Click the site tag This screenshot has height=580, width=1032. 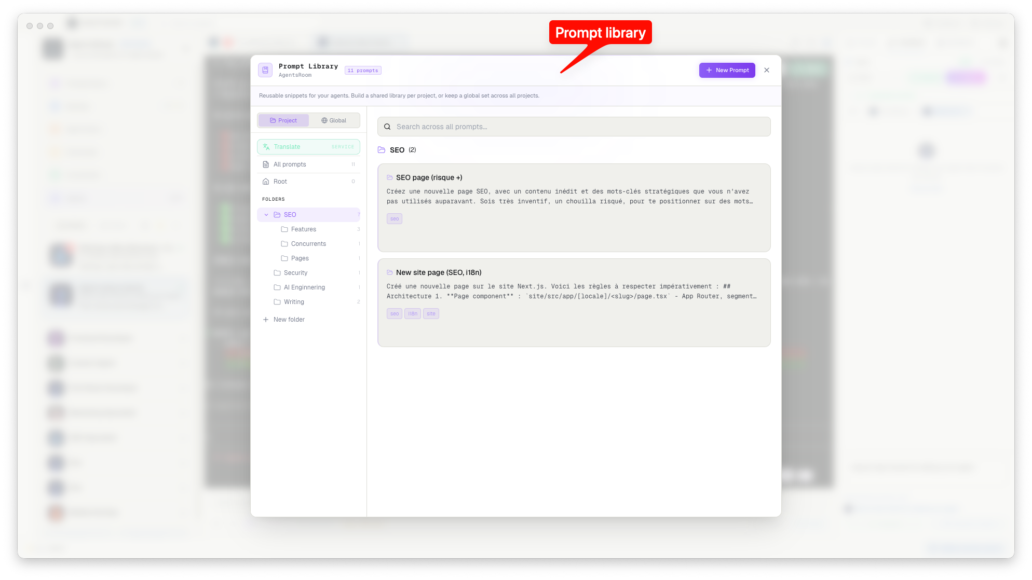[431, 314]
